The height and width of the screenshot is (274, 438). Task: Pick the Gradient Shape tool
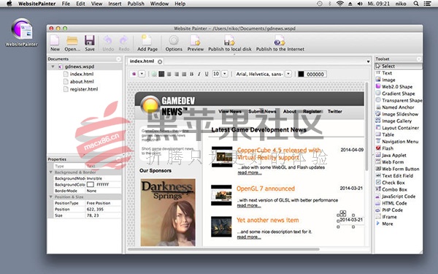tap(399, 94)
